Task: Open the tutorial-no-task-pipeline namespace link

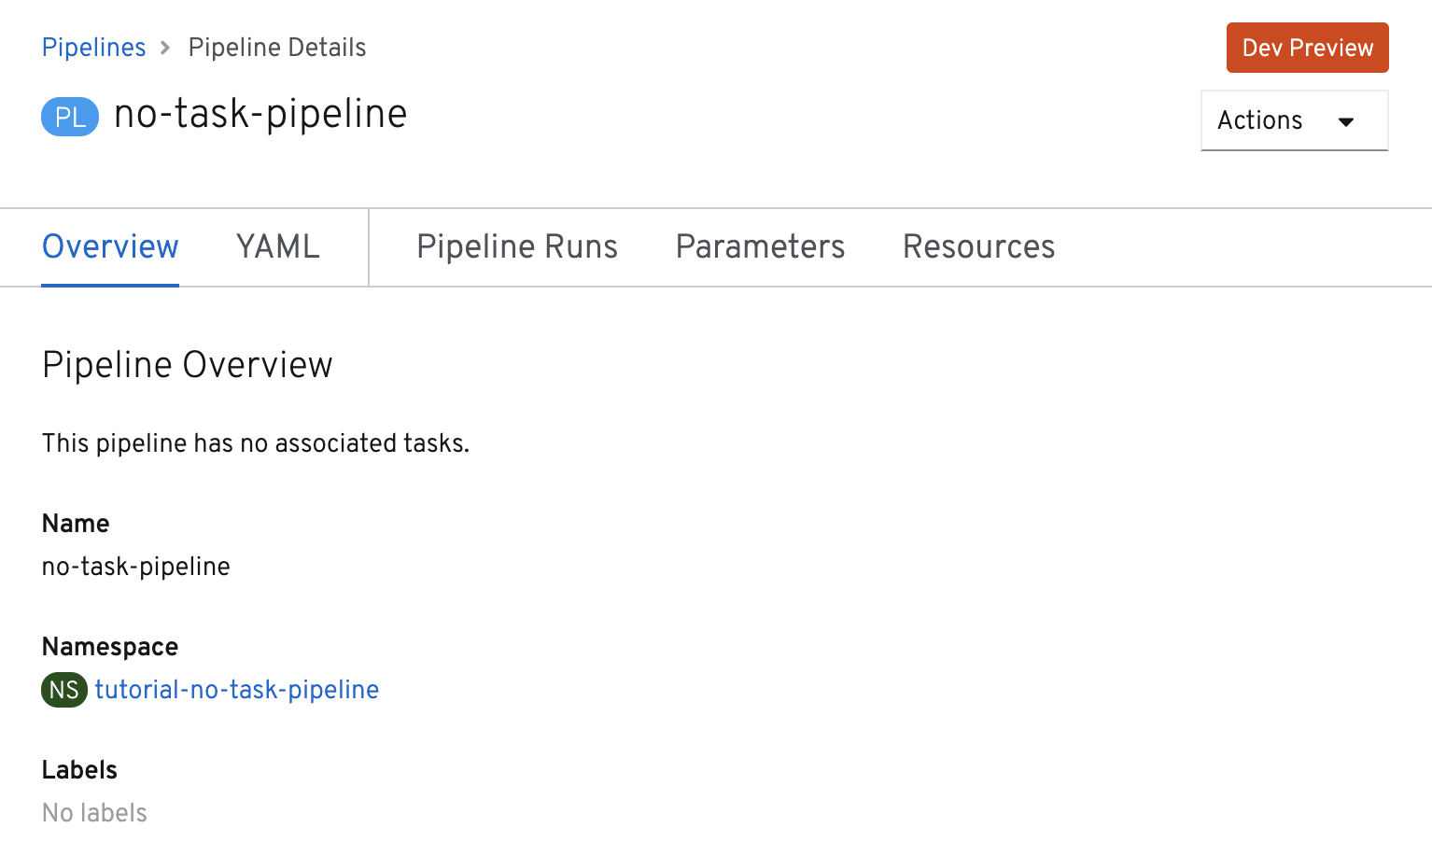Action: pos(237,690)
